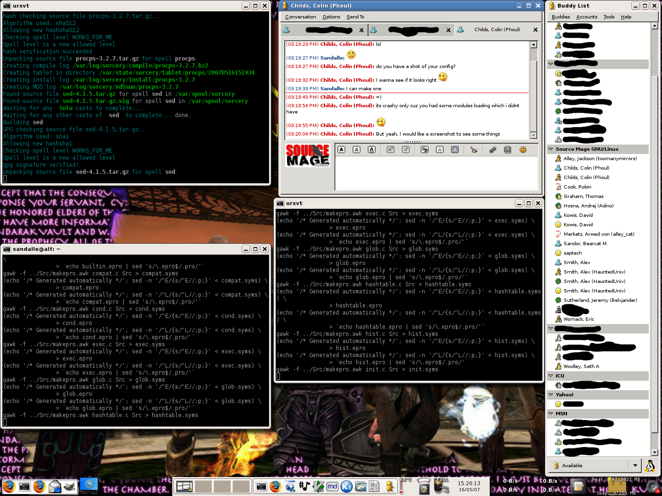The width and height of the screenshot is (662, 496).
Task: Toggle underline text formatting
Action: (372, 150)
